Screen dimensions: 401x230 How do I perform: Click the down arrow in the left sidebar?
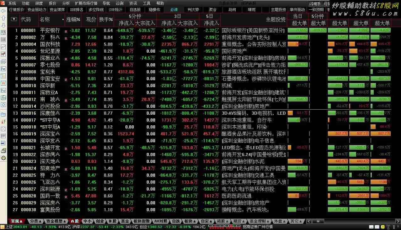[x=3, y=25]
